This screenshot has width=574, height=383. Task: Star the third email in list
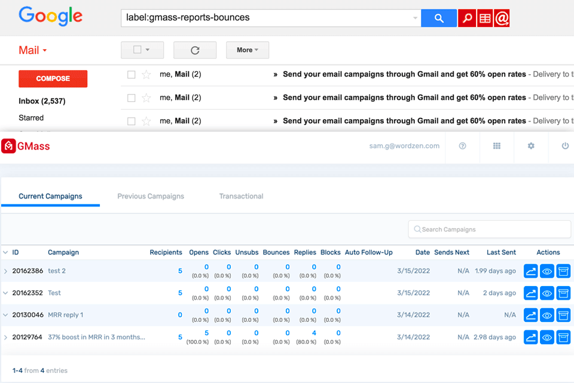click(146, 121)
